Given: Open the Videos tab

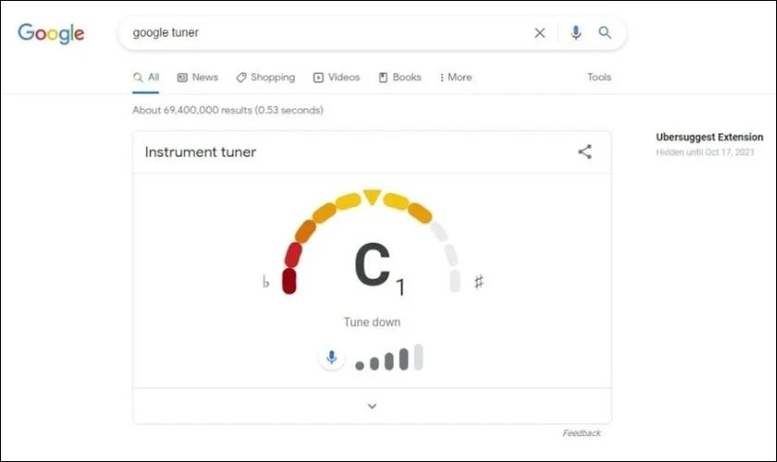Looking at the screenshot, I should [x=336, y=78].
